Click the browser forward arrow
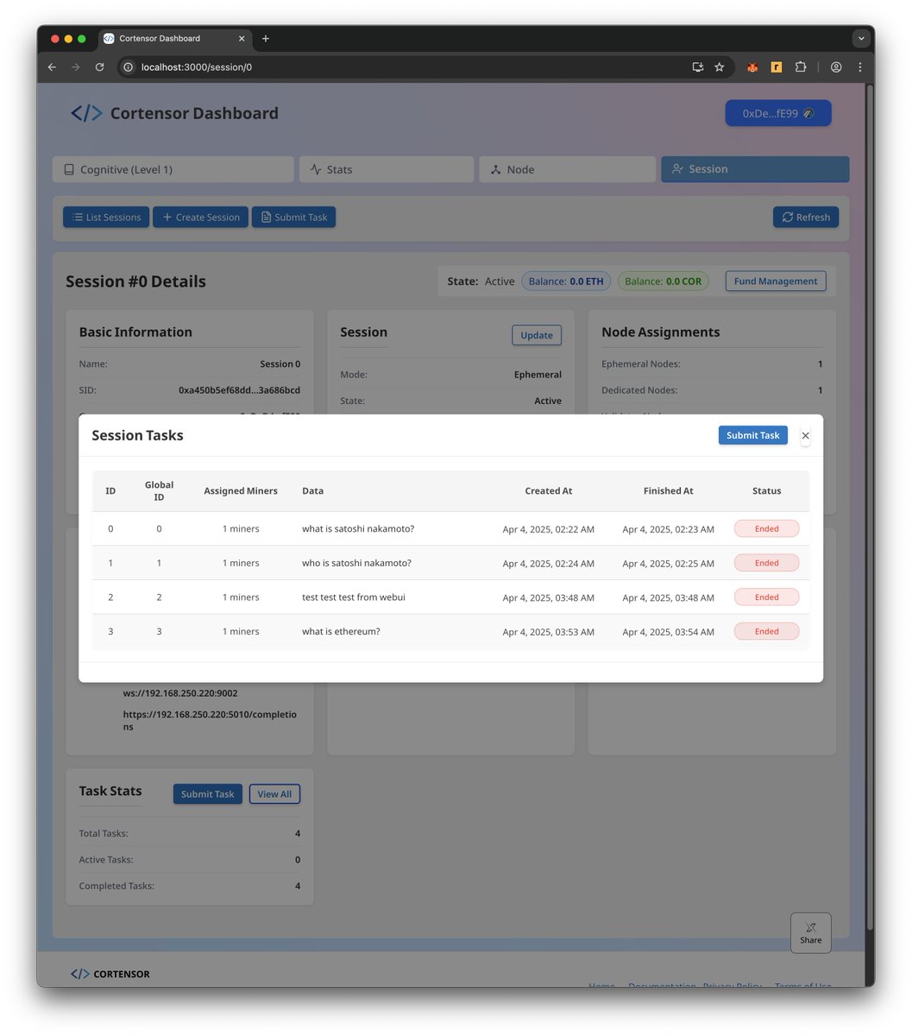 [x=76, y=66]
